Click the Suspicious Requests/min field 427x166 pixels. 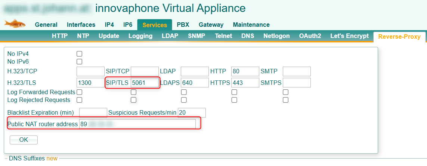pyautogui.click(x=192, y=112)
